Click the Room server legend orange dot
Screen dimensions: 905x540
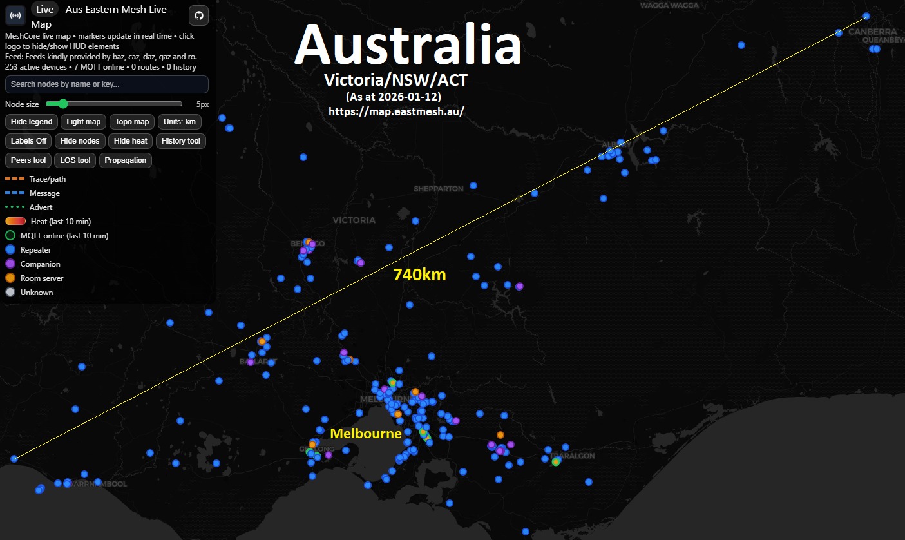point(10,278)
